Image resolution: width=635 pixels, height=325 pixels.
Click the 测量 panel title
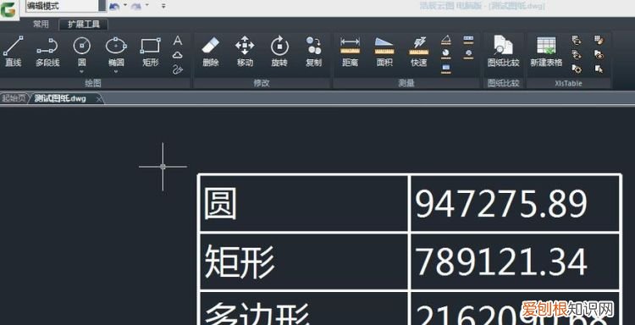click(406, 84)
